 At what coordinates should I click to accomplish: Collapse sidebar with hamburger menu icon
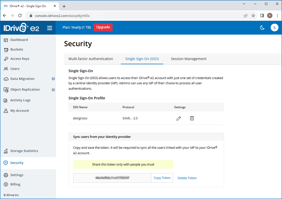coord(49,28)
